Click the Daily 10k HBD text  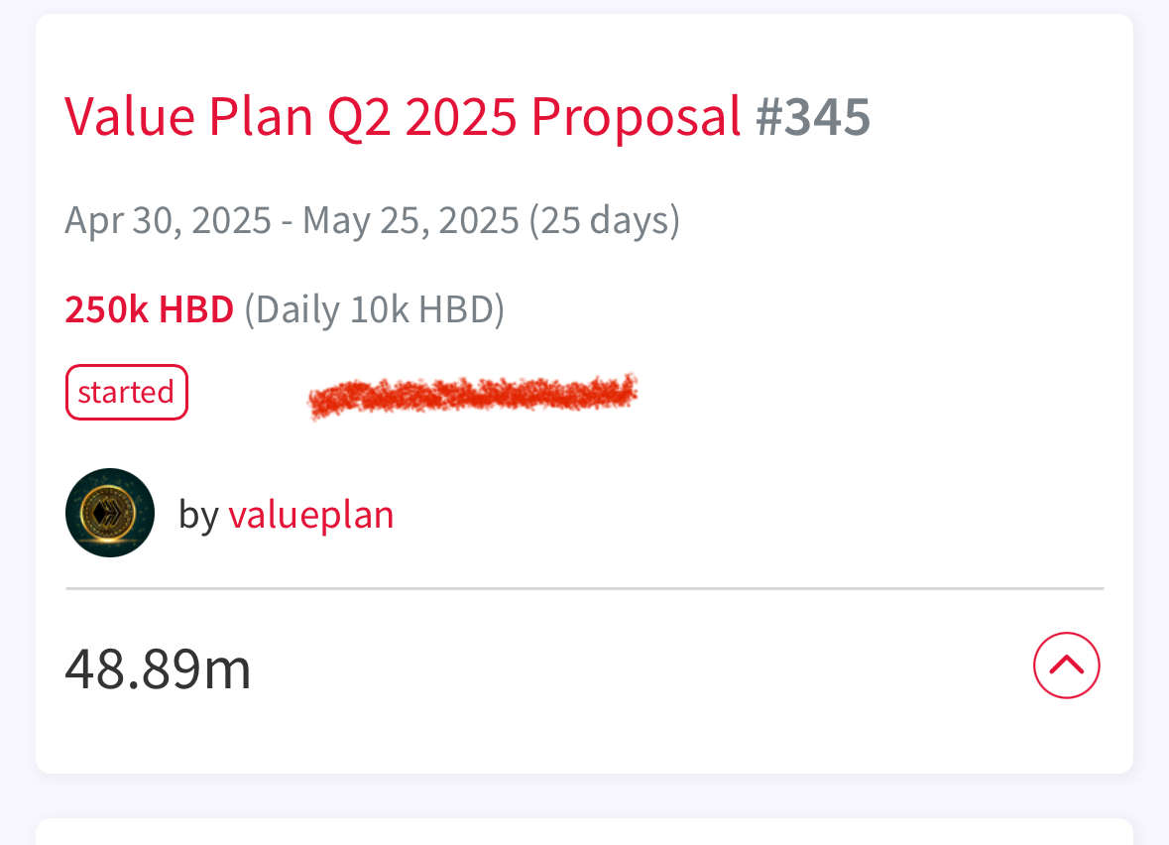pos(374,309)
